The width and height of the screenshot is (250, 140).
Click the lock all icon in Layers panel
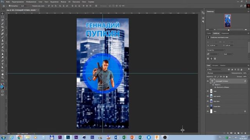[x=227, y=77]
